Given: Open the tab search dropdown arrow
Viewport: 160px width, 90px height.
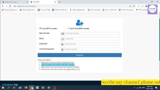Looking at the screenshot, I should pyautogui.click(x=141, y=2).
